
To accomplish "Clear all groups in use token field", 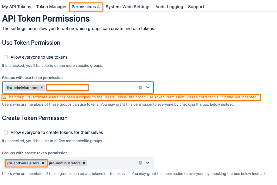I will click(140, 87).
